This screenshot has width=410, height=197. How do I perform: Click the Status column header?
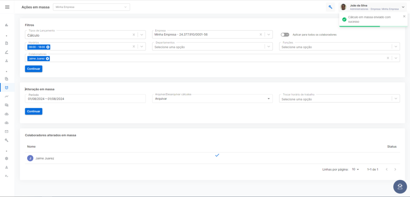tap(392, 147)
